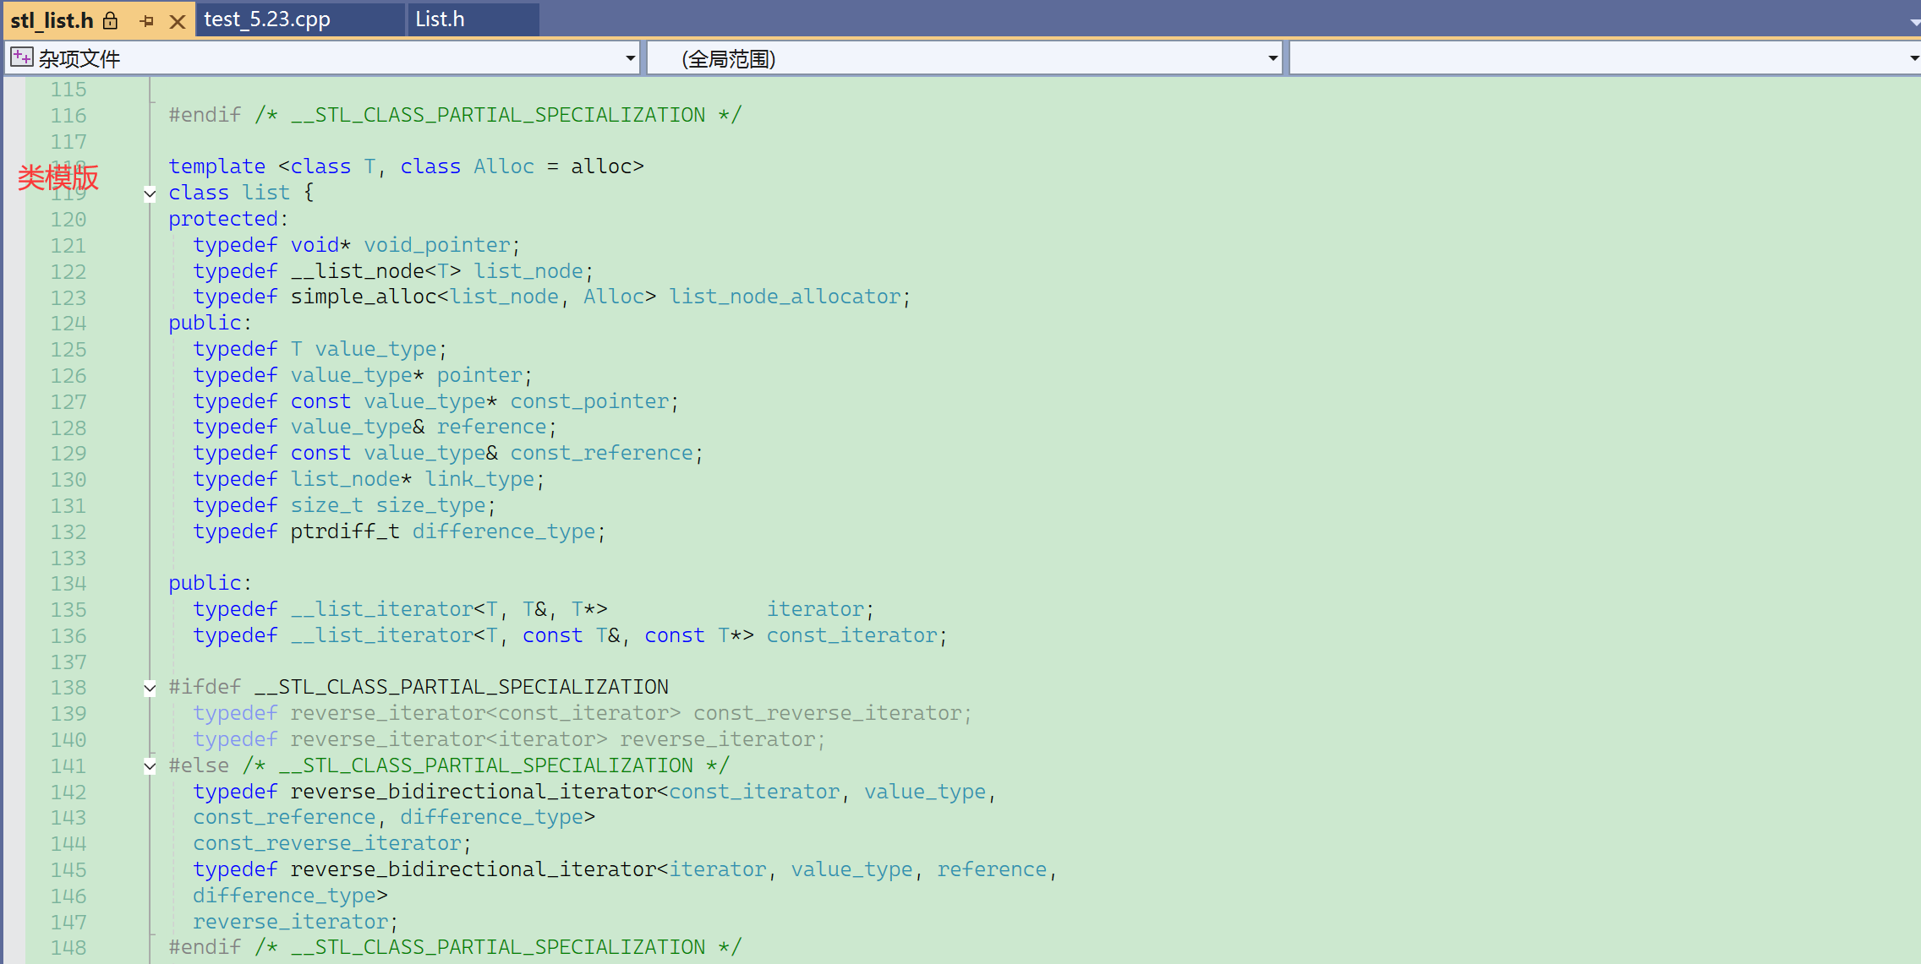This screenshot has height=964, width=1921.
Task: Click the alloc default argument on template line
Action: 601,166
